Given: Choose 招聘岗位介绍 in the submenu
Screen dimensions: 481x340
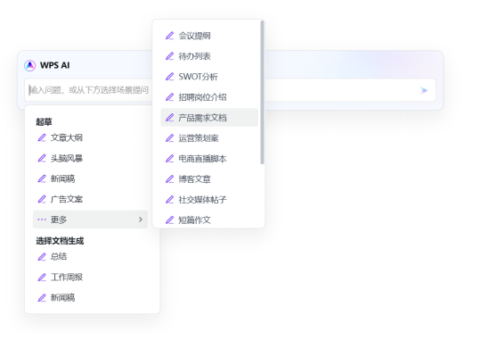Looking at the screenshot, I should tap(209, 97).
